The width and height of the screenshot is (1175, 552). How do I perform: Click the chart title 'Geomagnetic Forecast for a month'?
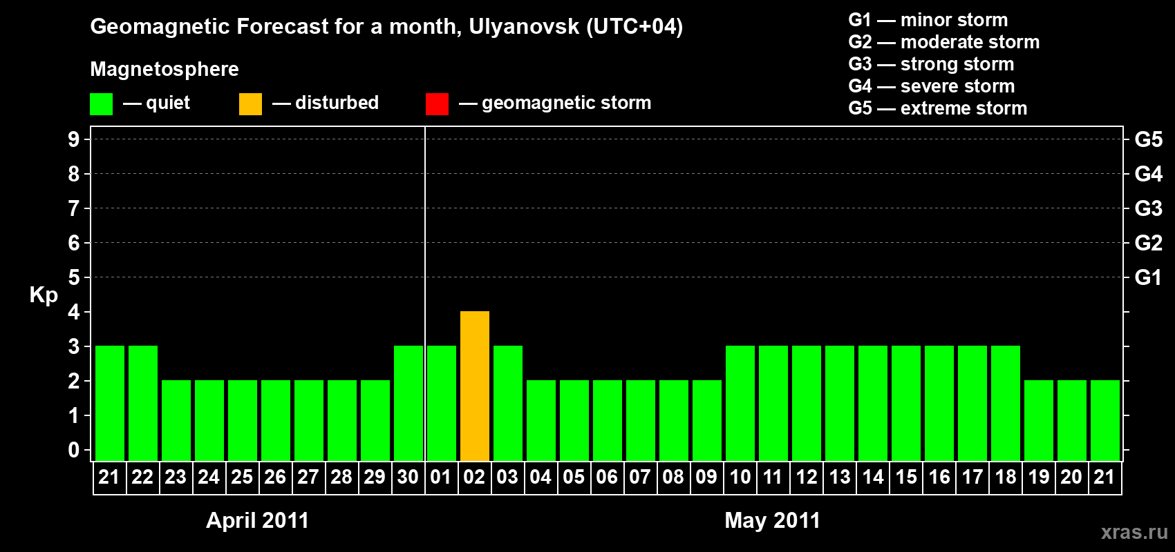click(276, 27)
